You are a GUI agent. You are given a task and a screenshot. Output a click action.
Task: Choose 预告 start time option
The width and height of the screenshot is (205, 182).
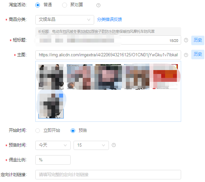(73, 131)
